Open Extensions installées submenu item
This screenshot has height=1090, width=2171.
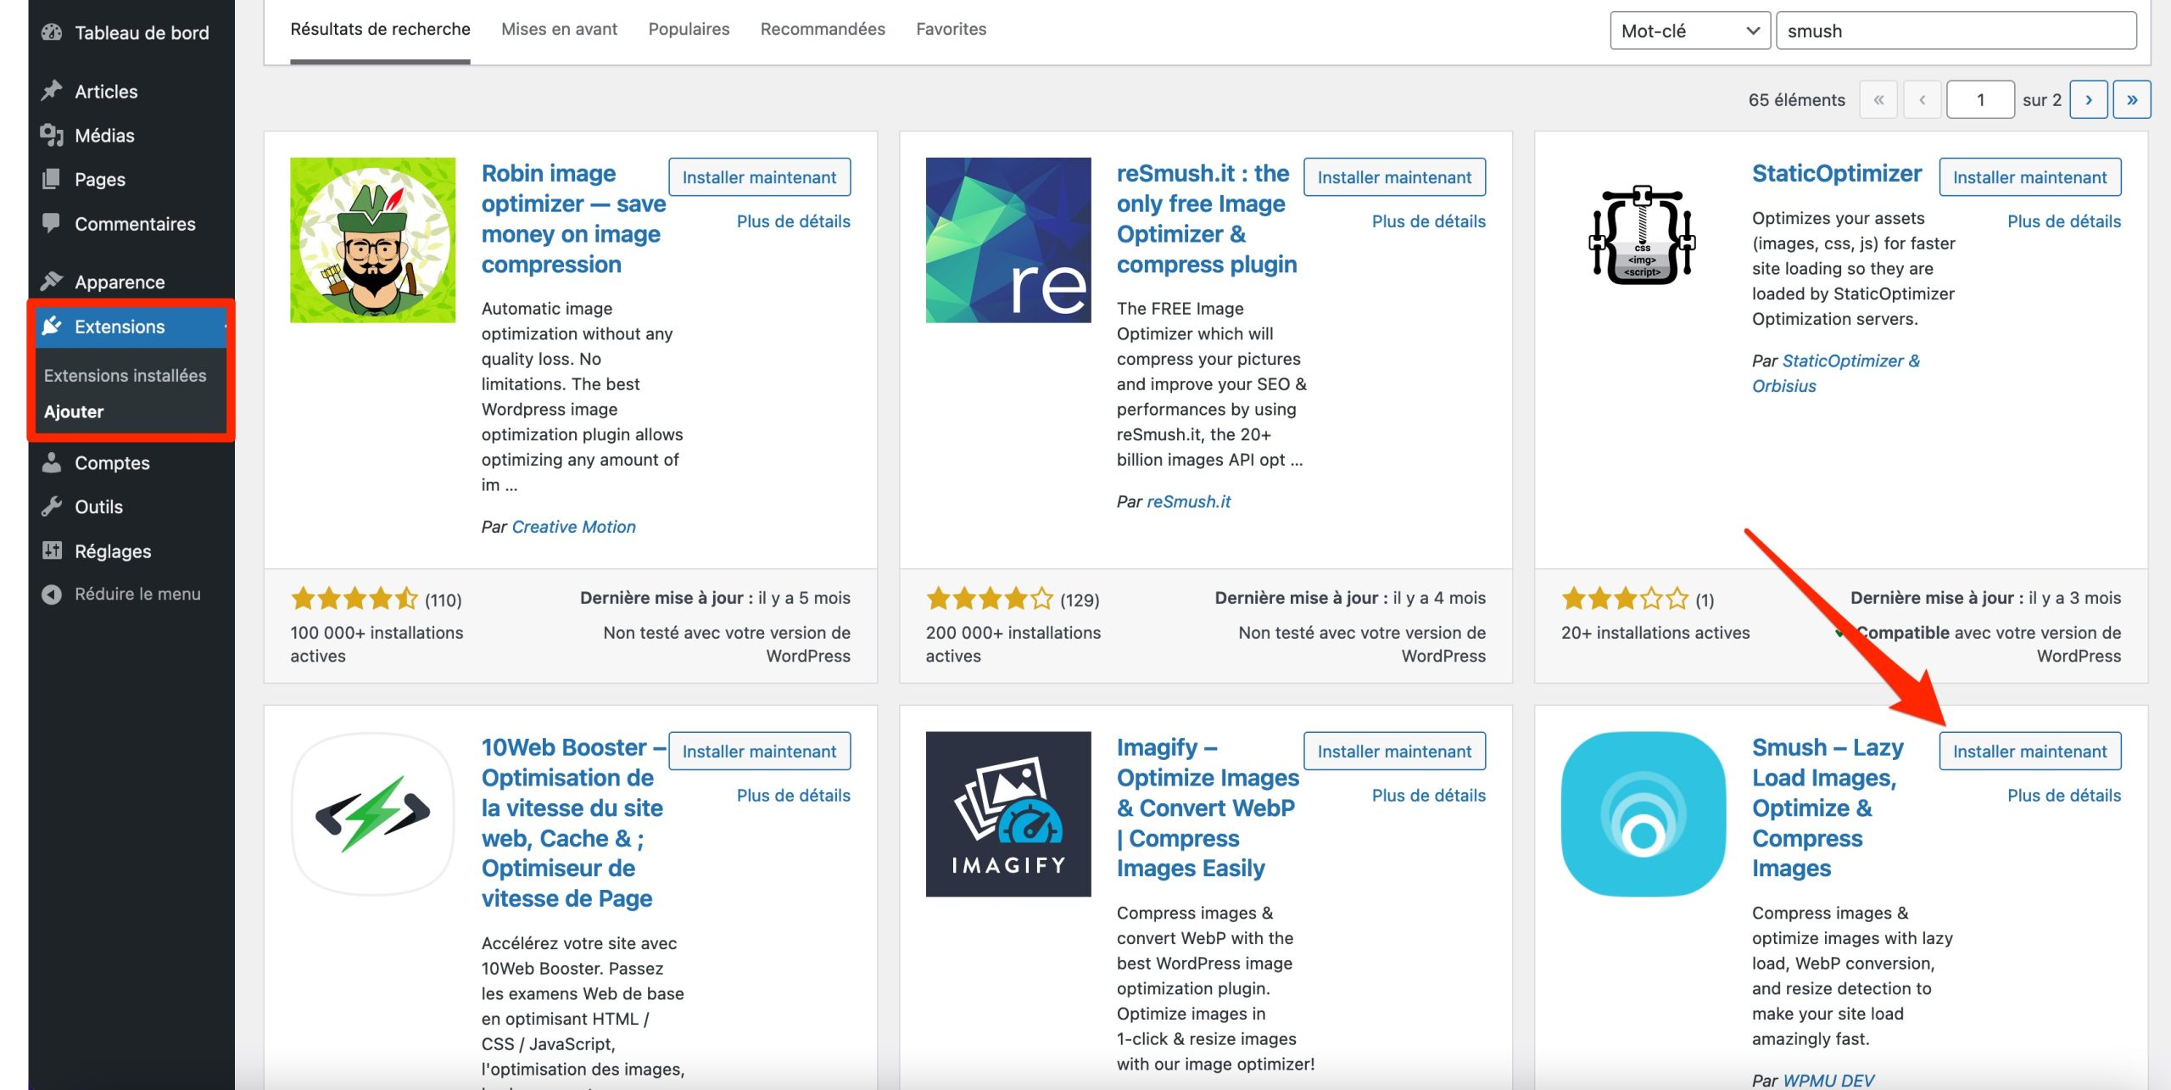point(126,375)
